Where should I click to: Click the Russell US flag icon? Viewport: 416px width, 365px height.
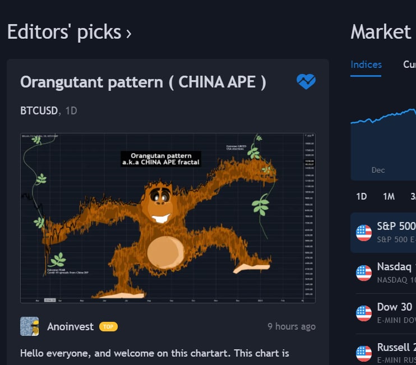364,354
